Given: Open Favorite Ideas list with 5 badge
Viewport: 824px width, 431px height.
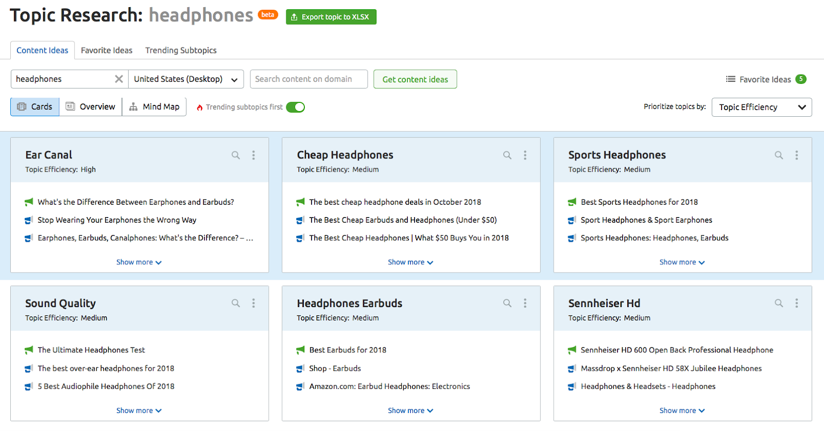Looking at the screenshot, I should [x=766, y=79].
